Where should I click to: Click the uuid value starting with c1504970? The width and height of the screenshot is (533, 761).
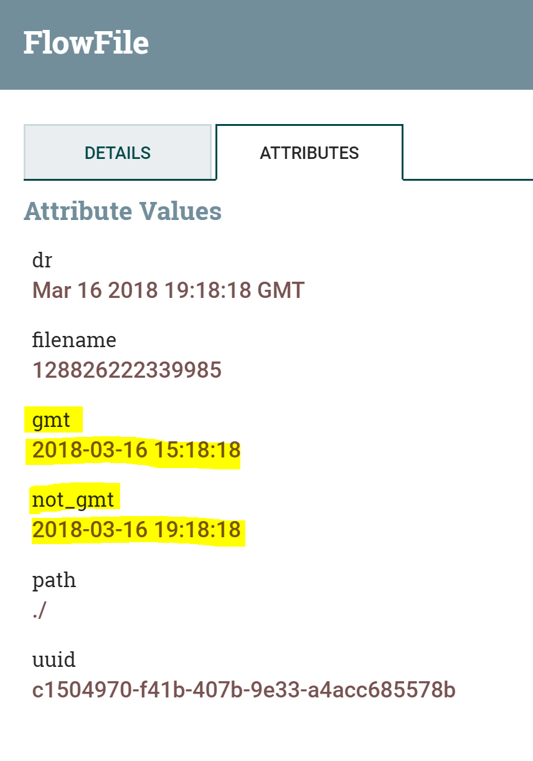[243, 690]
